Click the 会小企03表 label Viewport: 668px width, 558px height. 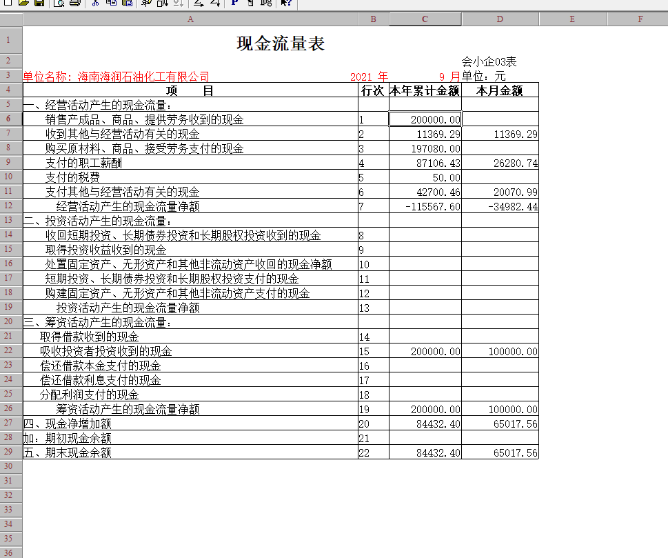click(489, 62)
